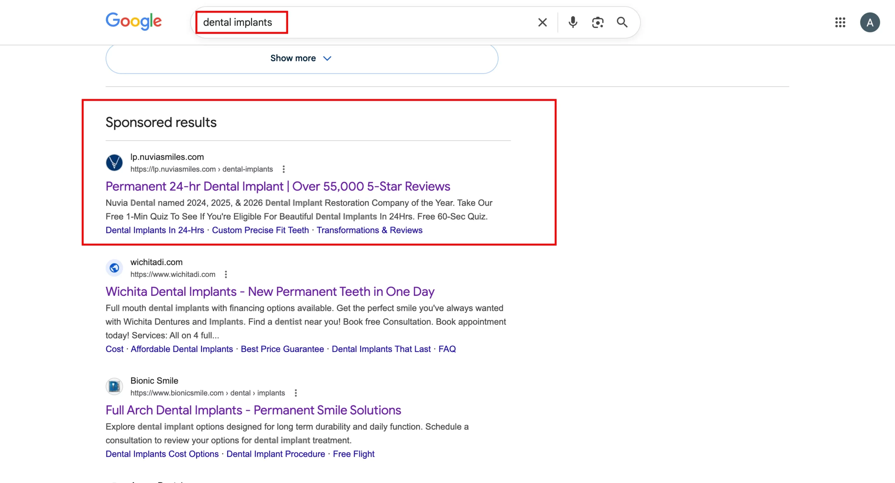Click the 'Sponsored results' heading
The width and height of the screenshot is (895, 483).
pyautogui.click(x=161, y=122)
